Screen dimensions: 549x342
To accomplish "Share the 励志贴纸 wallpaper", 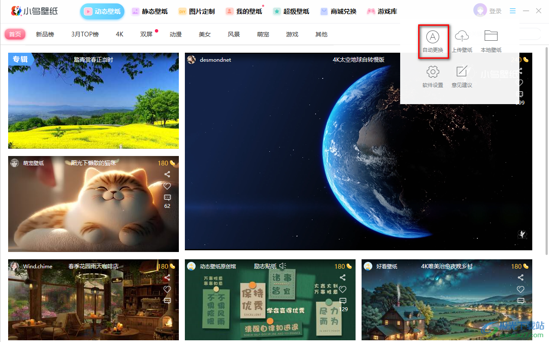I will [342, 278].
